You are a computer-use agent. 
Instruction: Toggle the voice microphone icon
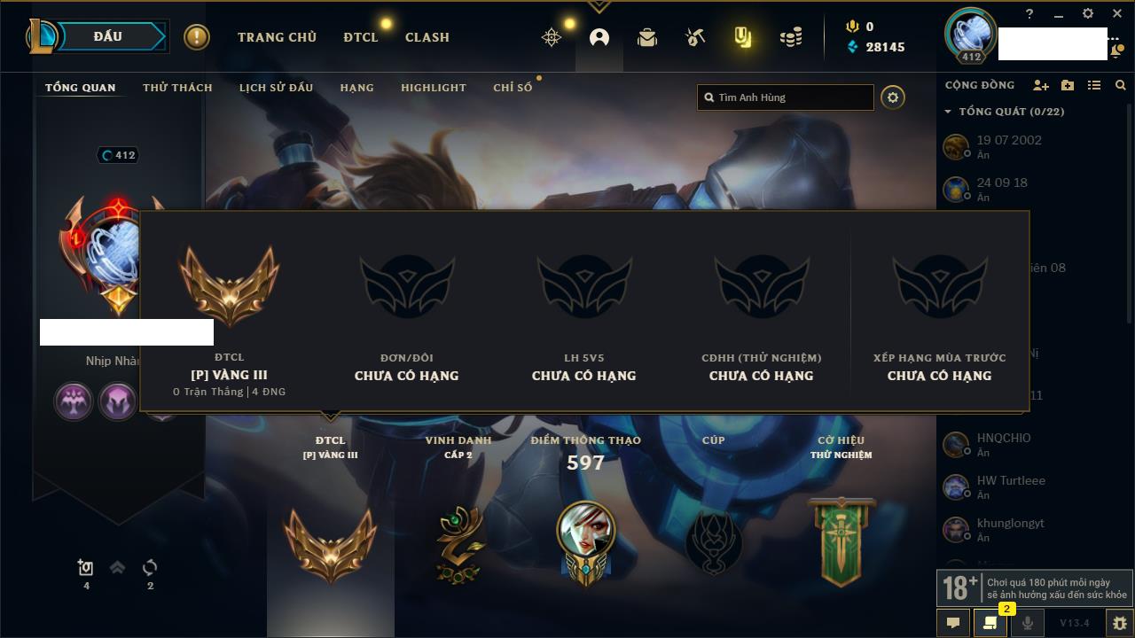click(x=1028, y=623)
